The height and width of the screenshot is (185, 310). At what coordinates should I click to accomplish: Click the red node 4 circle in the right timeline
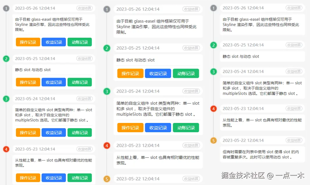pos(213,109)
